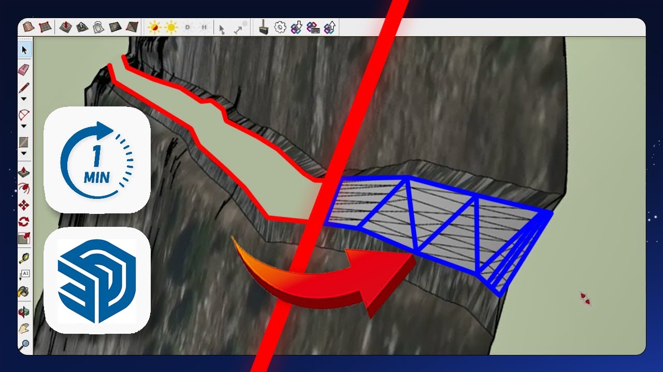This screenshot has width=663, height=372.
Task: Select the Tape Measure tool
Action: [x=24, y=258]
